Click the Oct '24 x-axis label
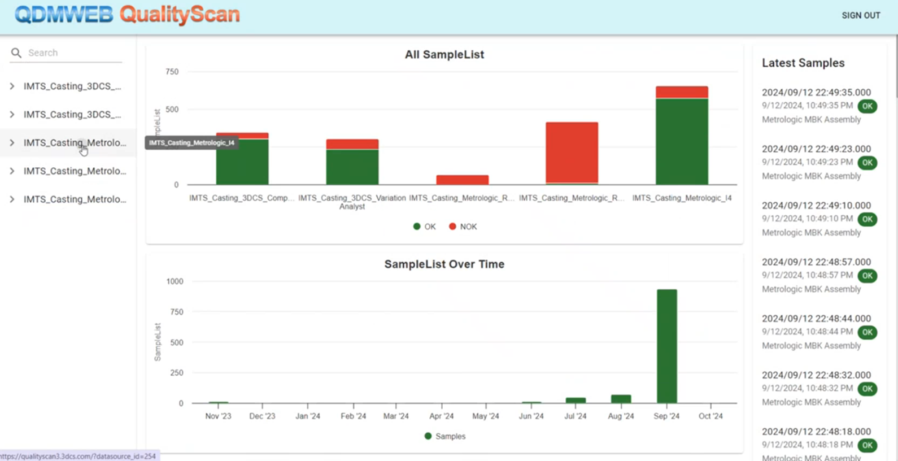This screenshot has height=461, width=898. click(710, 416)
